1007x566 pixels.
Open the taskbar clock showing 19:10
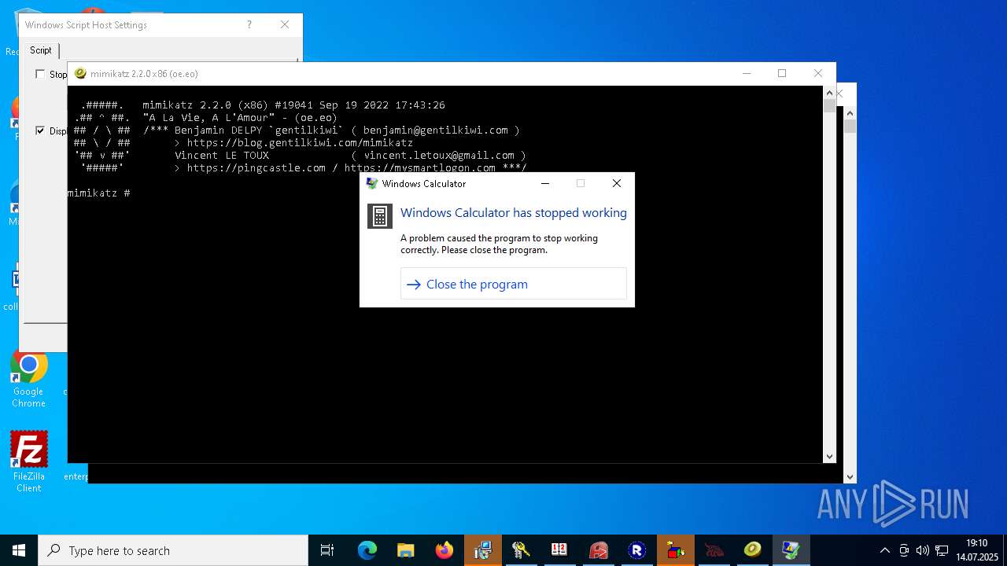pyautogui.click(x=976, y=550)
